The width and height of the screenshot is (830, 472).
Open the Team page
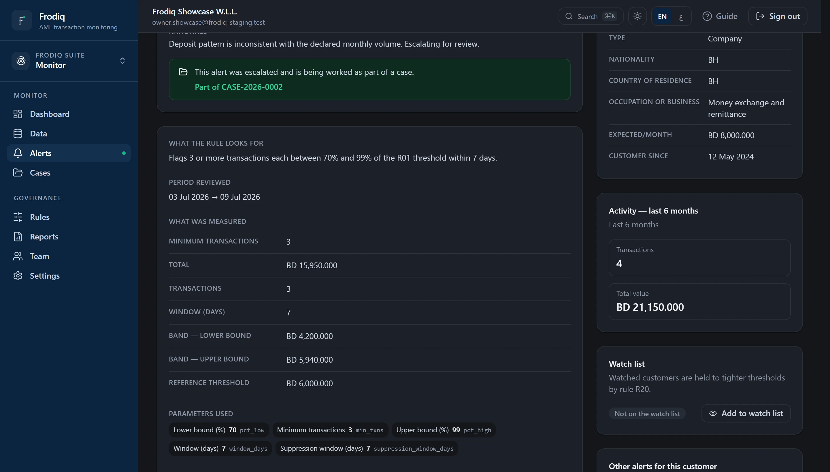click(69, 256)
